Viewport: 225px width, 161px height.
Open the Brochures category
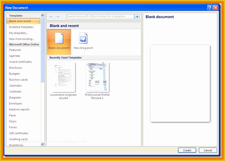(16, 68)
